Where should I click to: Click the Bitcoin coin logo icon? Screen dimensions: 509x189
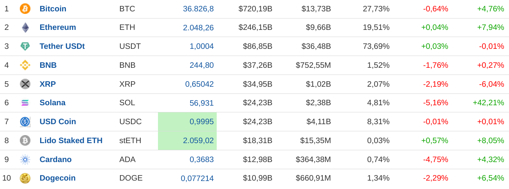click(x=25, y=8)
